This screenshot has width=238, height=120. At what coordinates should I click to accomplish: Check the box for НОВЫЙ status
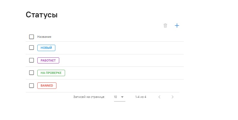pos(32,48)
